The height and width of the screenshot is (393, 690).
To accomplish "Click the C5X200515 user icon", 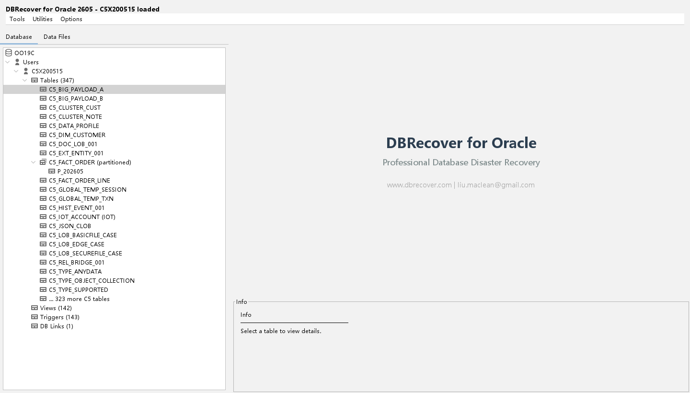I will tap(26, 71).
